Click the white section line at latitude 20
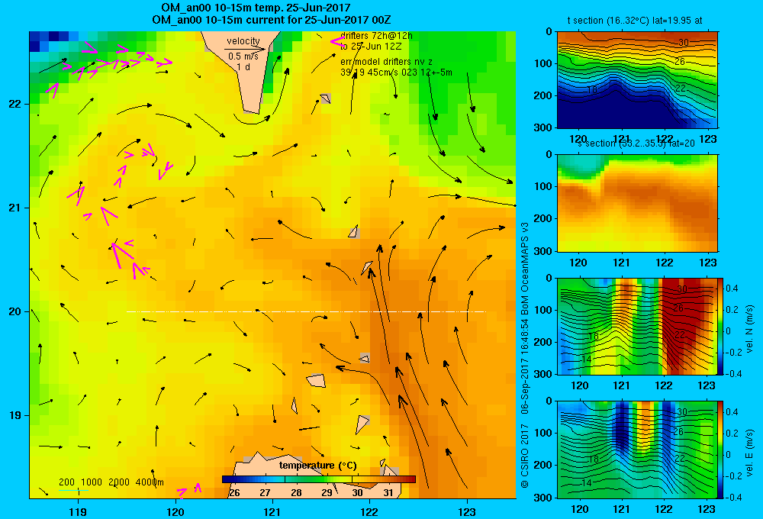The image size is (763, 519). 306,311
